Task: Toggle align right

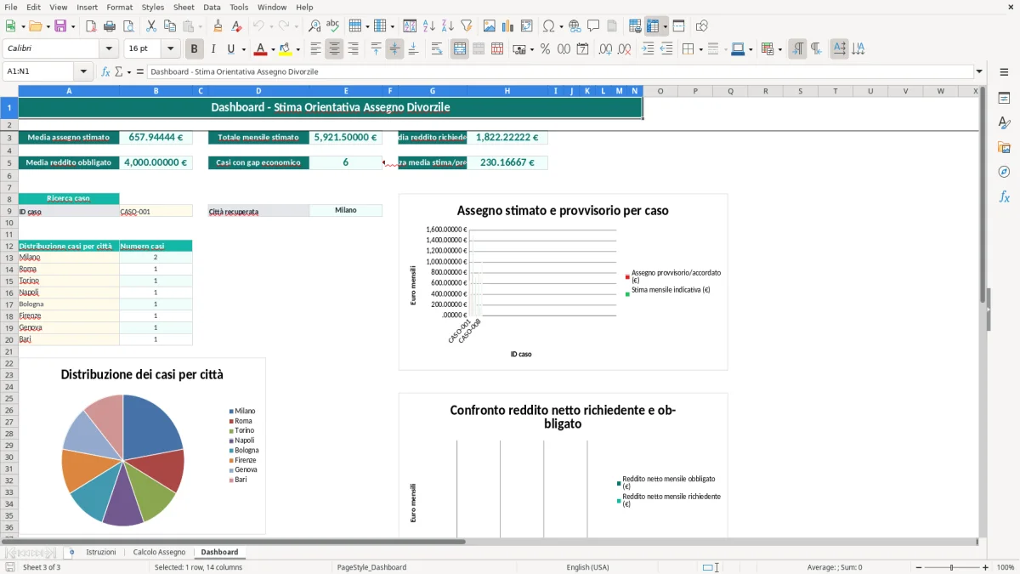Action: point(353,49)
